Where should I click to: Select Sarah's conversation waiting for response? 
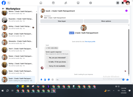(18, 80)
